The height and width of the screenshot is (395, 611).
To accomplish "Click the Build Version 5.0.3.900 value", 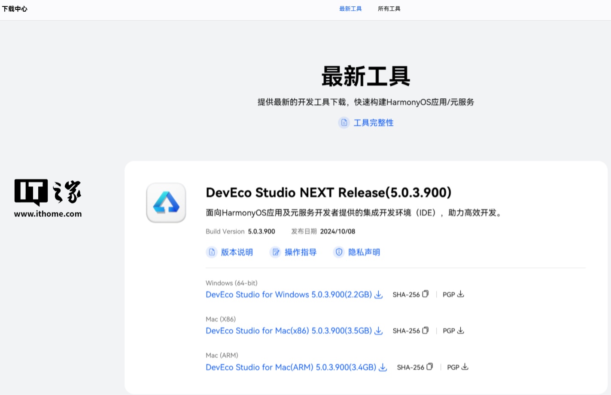I will (261, 231).
